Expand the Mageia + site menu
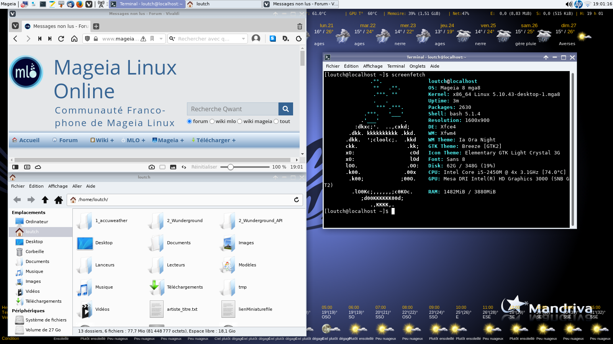Viewport: 613px width, 344px height. [168, 140]
